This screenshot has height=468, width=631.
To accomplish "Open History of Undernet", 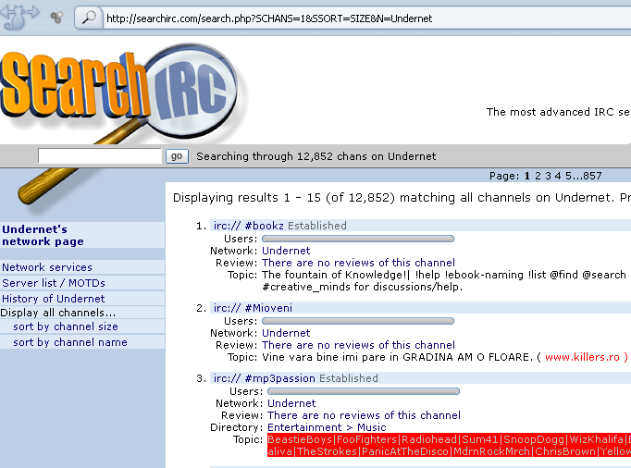I will pos(53,299).
